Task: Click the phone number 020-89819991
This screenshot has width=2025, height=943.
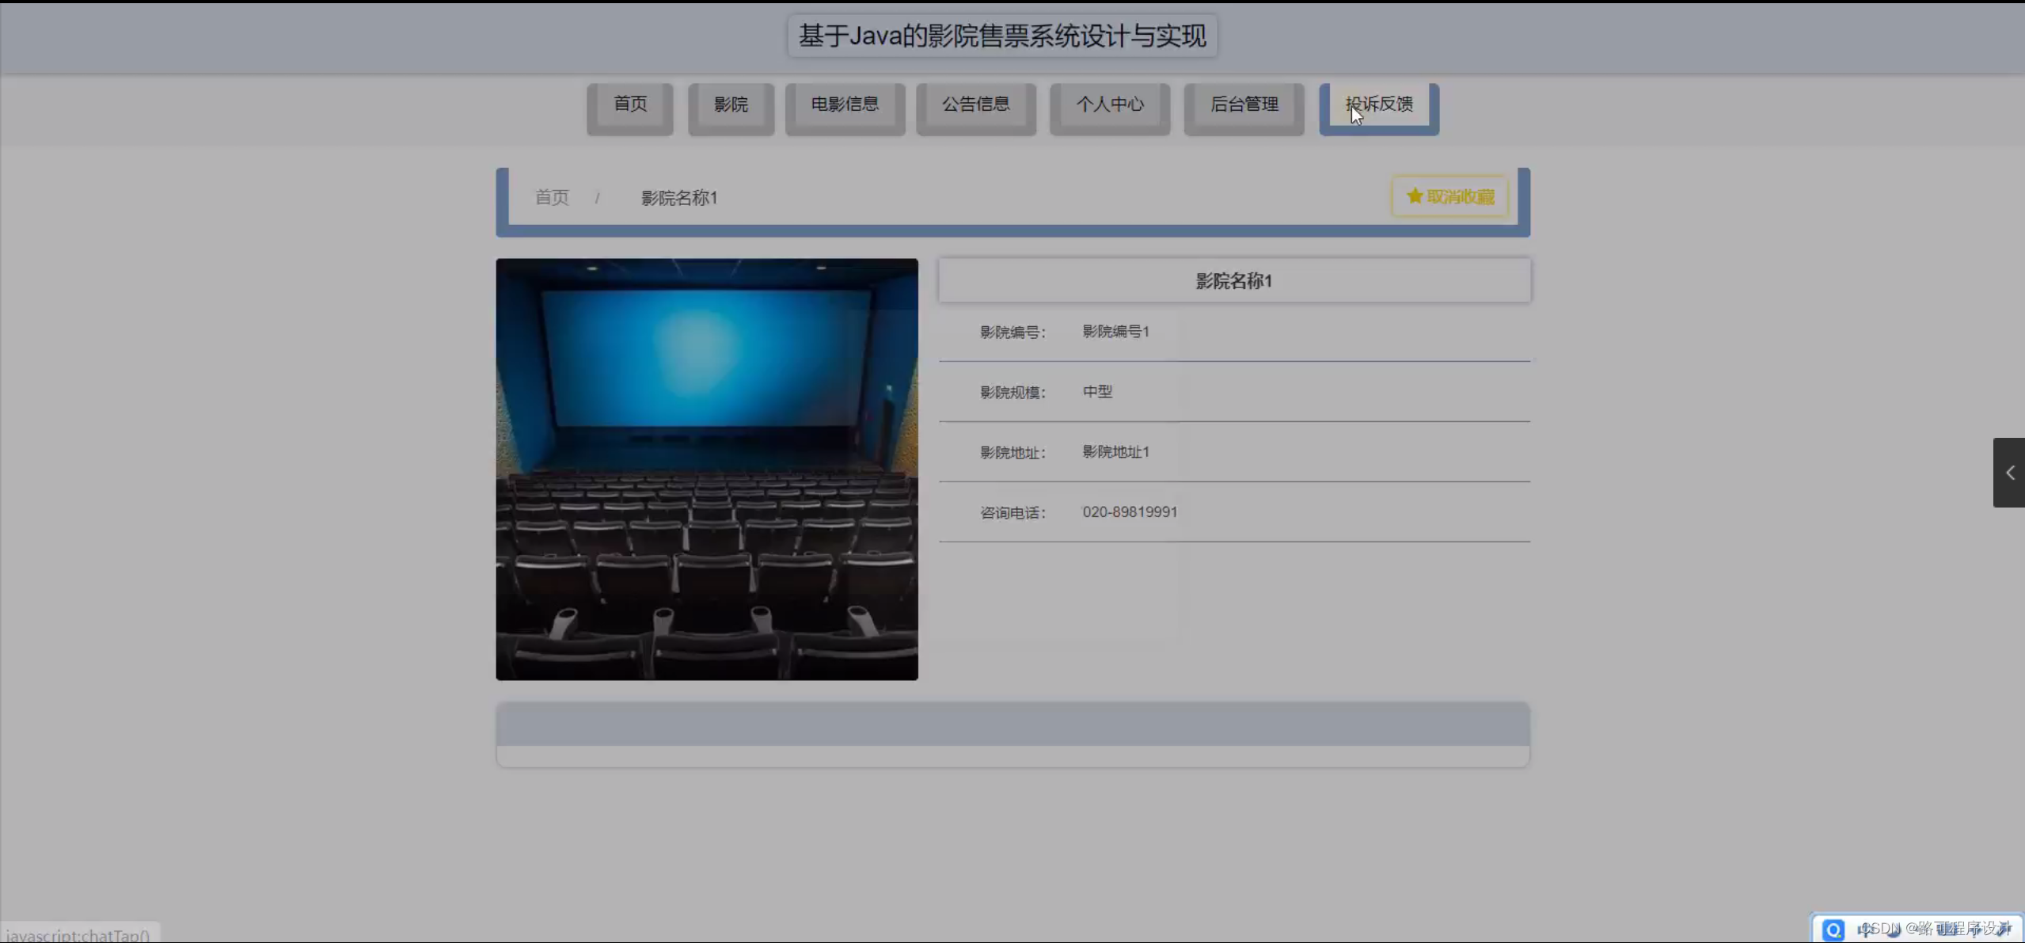Action: 1130,512
